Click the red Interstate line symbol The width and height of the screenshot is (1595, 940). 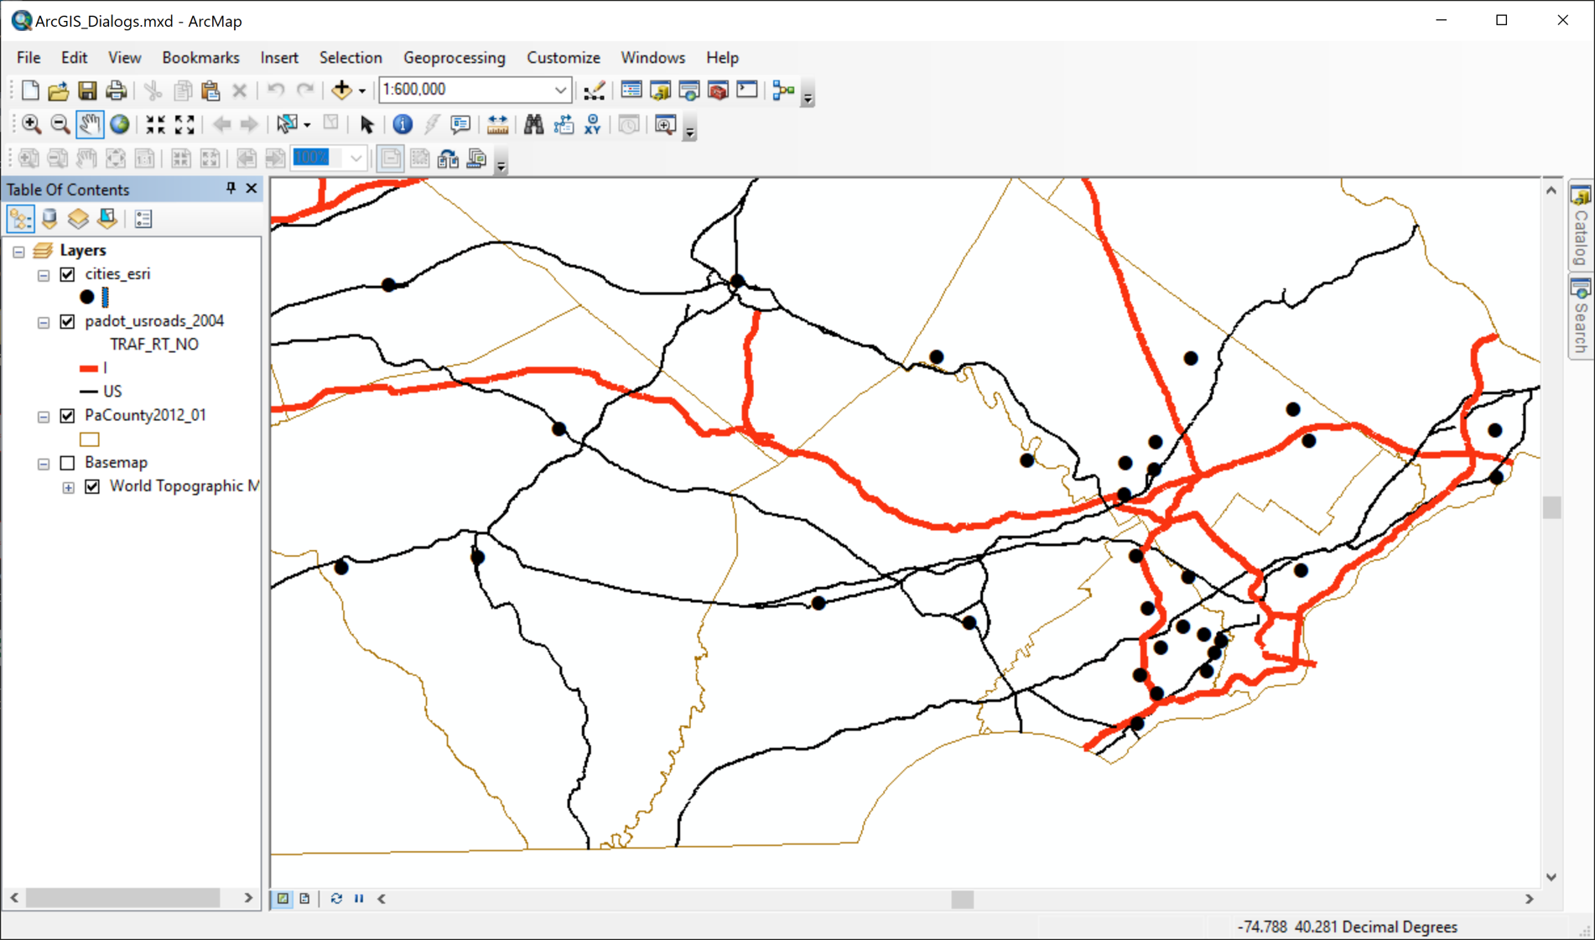[x=89, y=368]
